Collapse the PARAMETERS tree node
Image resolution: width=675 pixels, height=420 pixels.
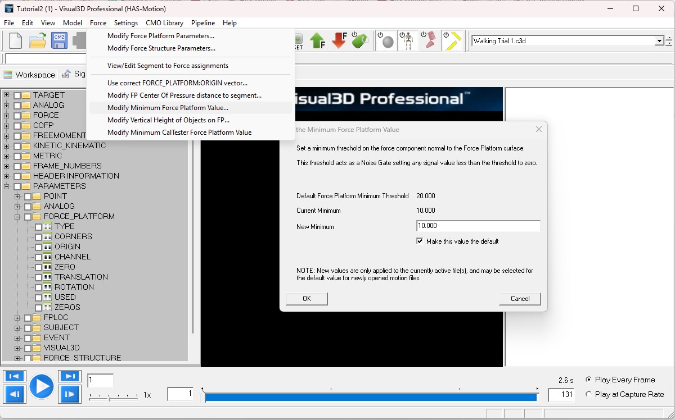pyautogui.click(x=7, y=186)
